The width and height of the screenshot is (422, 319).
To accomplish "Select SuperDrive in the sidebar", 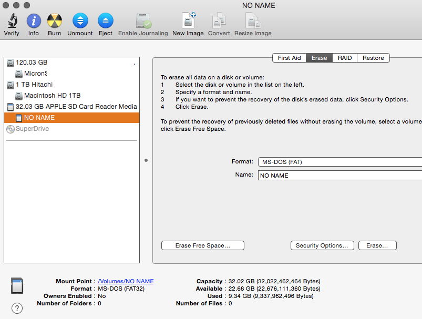I will point(71,129).
